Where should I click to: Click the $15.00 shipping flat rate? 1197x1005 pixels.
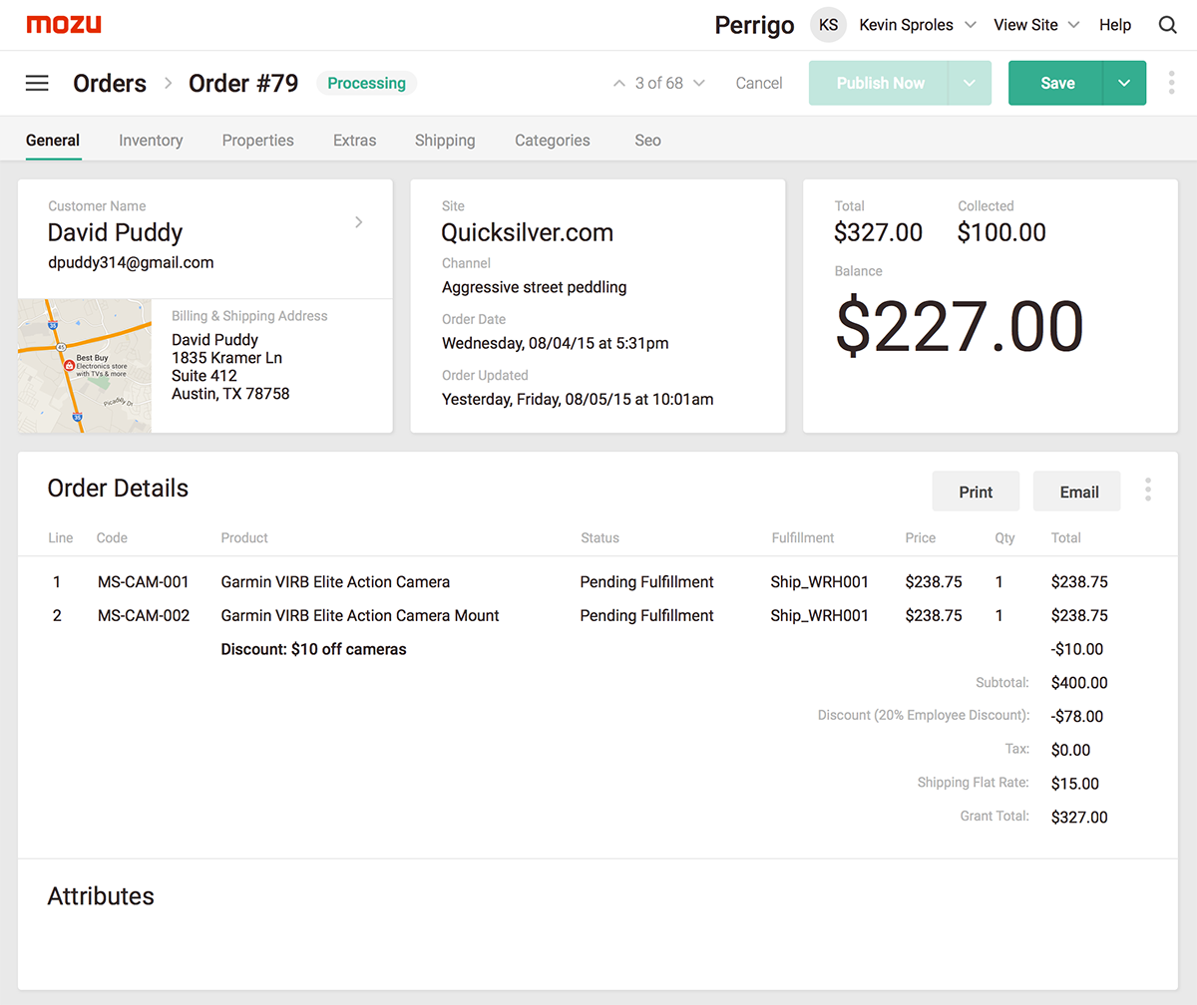(x=1075, y=784)
